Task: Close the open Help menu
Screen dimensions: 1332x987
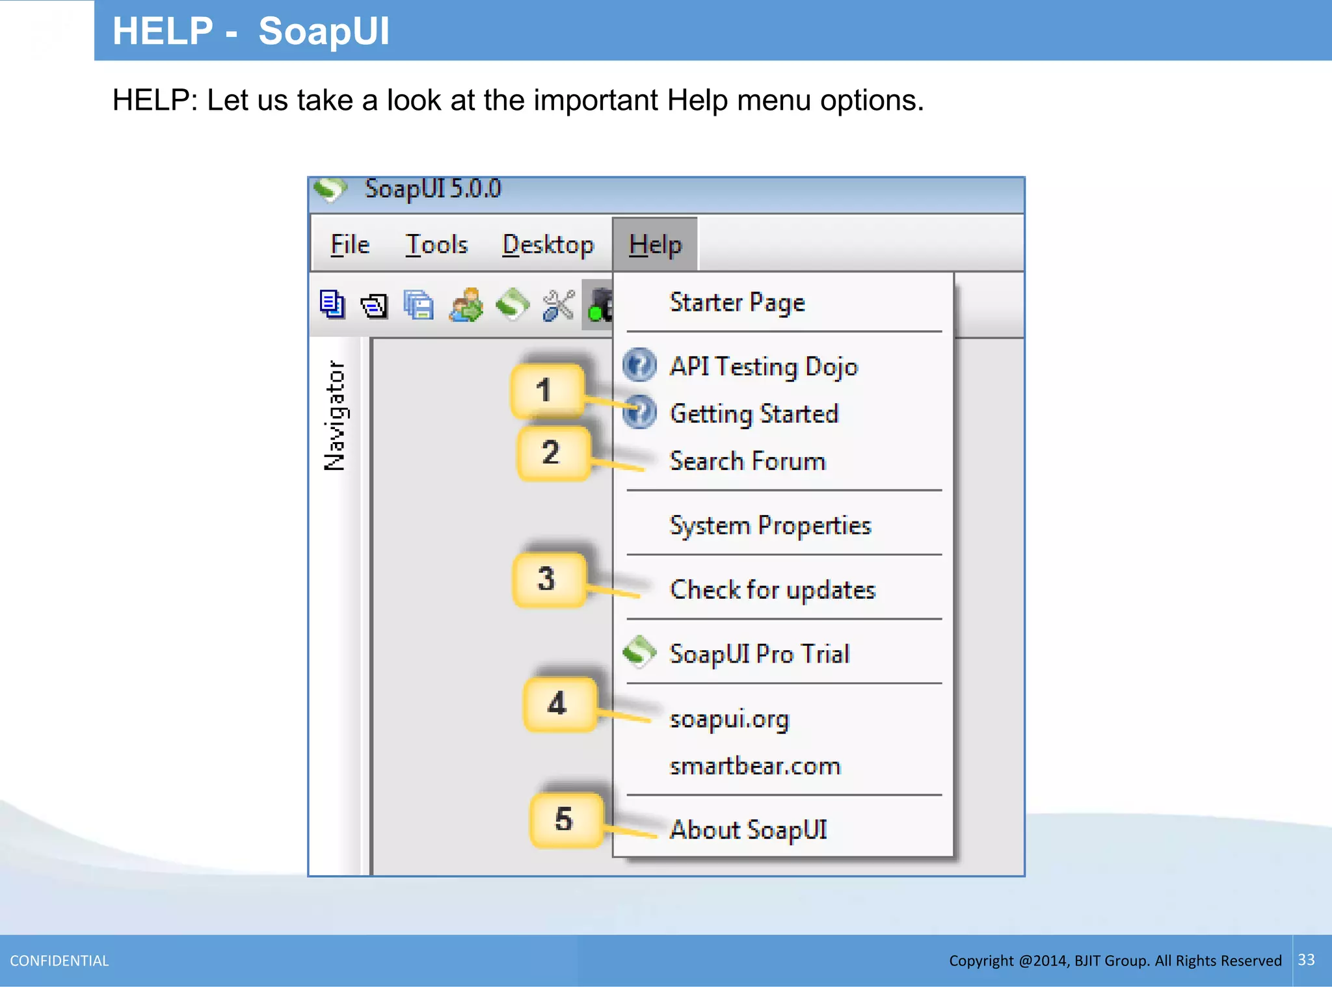Action: coord(655,244)
